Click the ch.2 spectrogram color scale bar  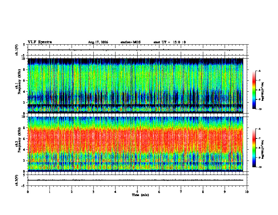coord(254,148)
